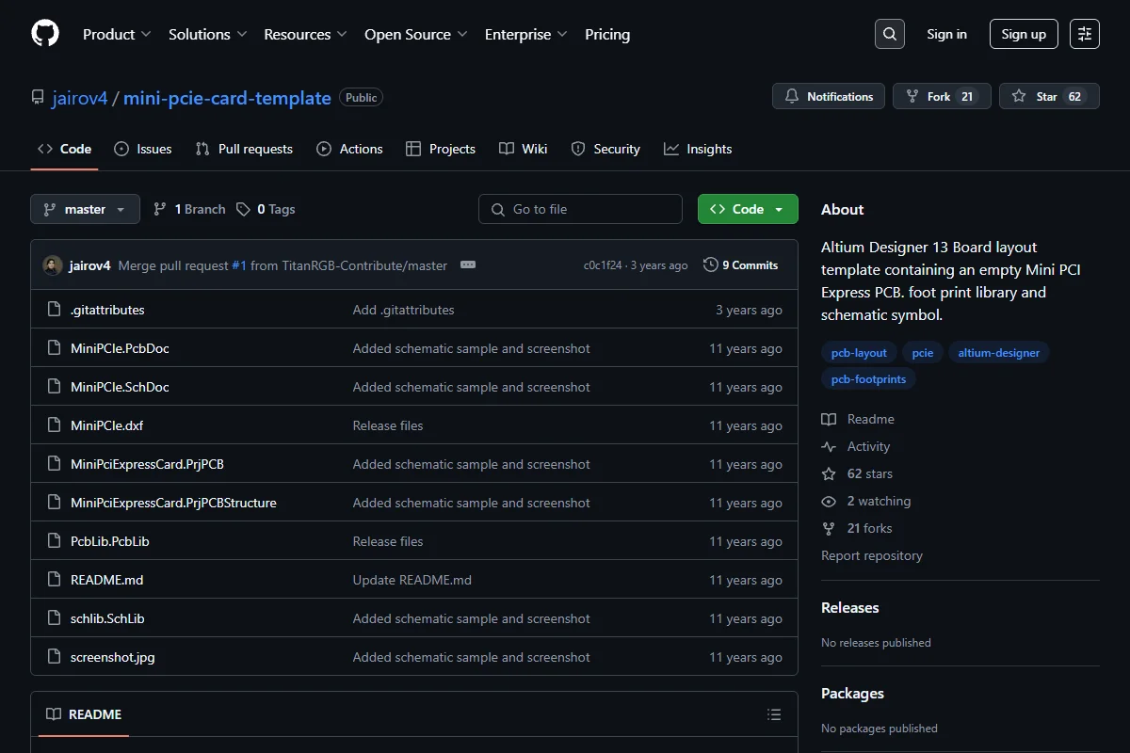Expand the commit message ellipsis

click(467, 265)
